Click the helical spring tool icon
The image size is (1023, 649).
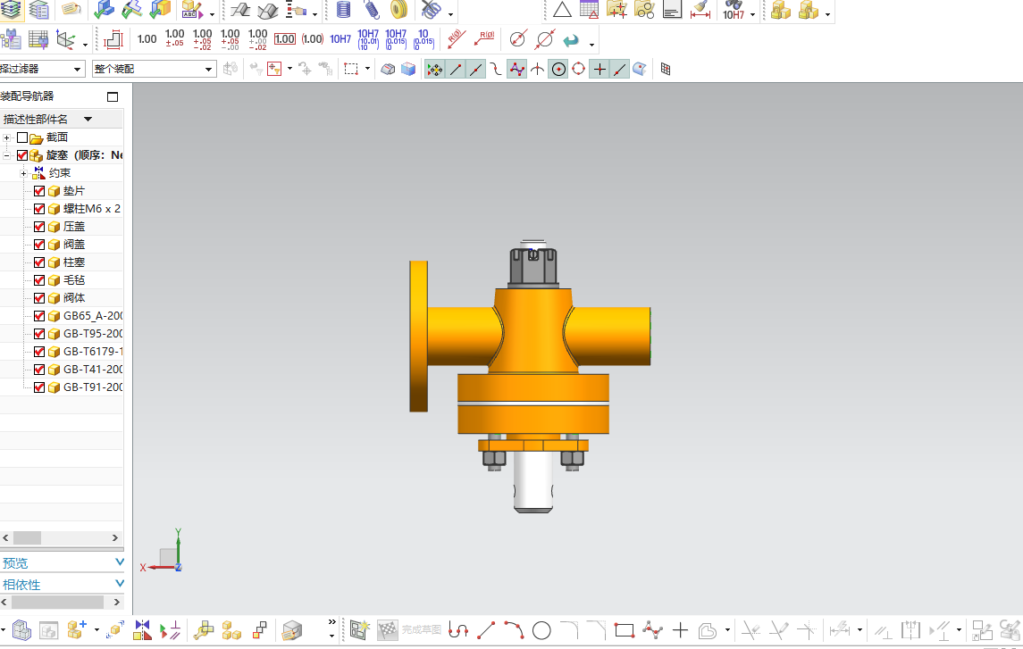click(343, 9)
